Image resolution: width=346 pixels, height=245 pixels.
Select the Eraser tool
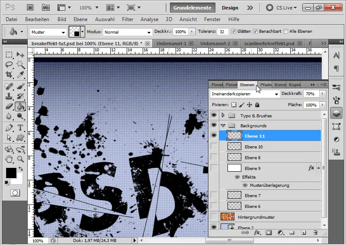[9, 106]
